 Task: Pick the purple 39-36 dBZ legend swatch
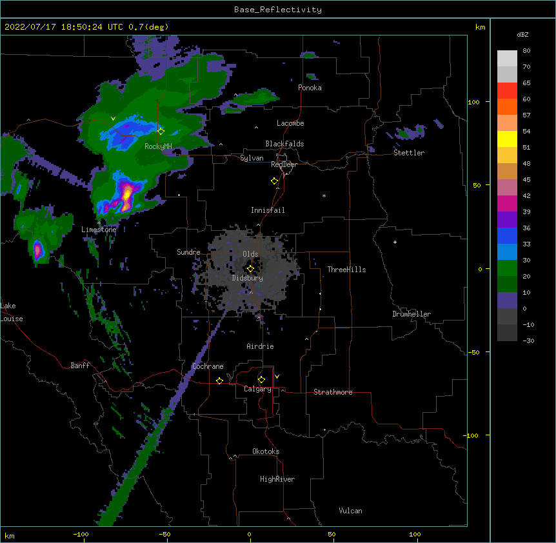pos(507,220)
